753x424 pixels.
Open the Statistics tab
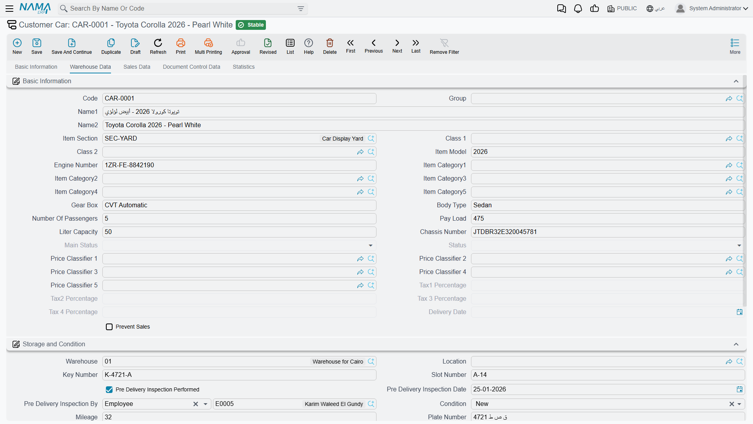tap(244, 67)
